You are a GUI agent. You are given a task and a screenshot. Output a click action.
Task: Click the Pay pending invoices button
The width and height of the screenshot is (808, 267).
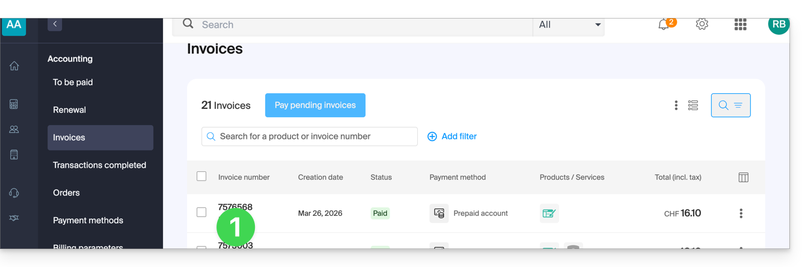[x=315, y=105]
